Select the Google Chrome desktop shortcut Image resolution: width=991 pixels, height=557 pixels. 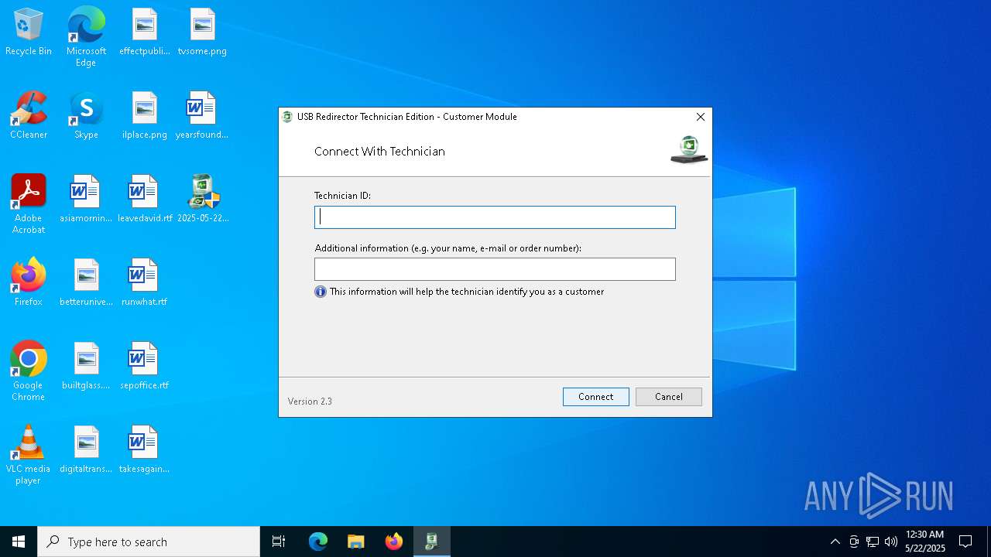click(29, 371)
